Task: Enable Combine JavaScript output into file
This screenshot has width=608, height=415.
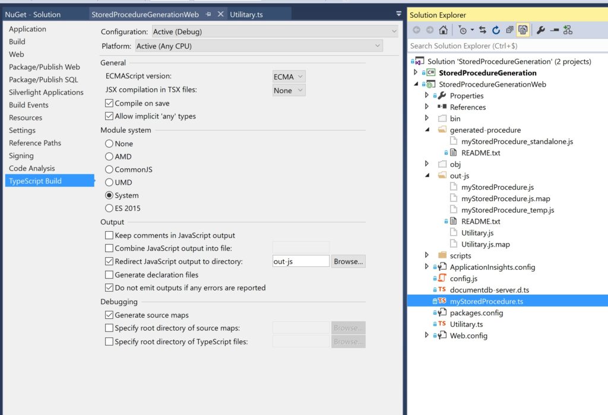Action: tap(109, 248)
